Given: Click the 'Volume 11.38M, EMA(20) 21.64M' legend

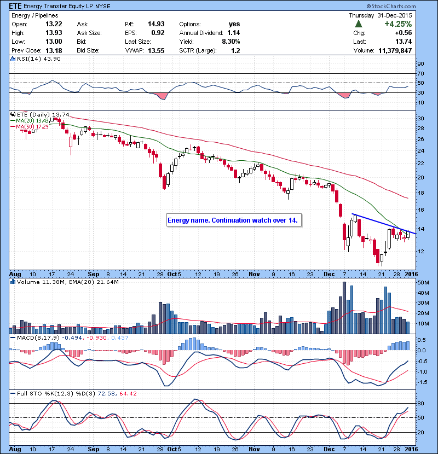Looking at the screenshot, I should [x=67, y=282].
